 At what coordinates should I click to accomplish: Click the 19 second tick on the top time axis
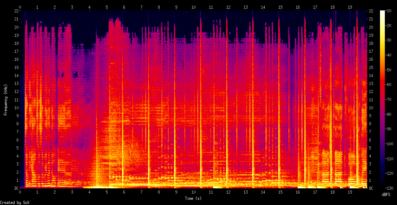[x=350, y=7]
